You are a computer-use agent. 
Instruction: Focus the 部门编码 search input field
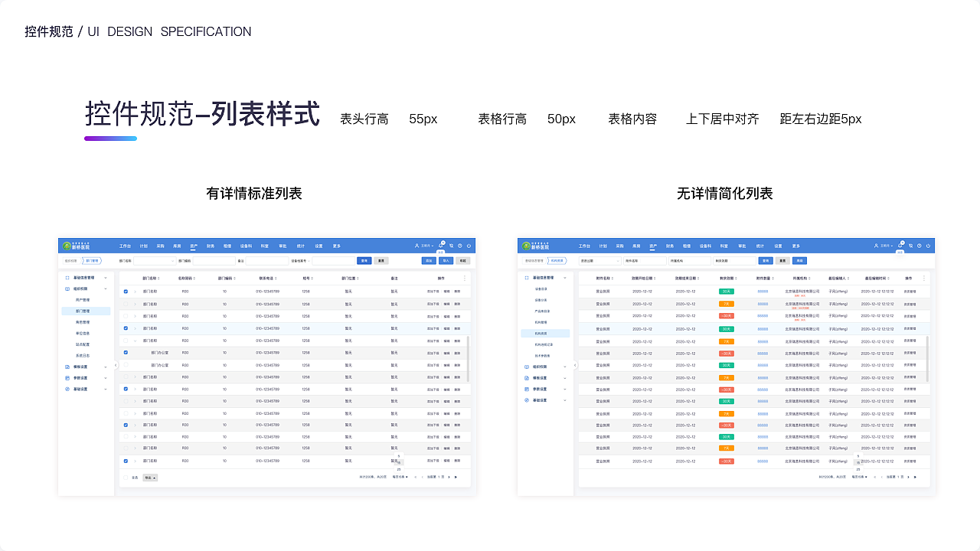point(214,261)
